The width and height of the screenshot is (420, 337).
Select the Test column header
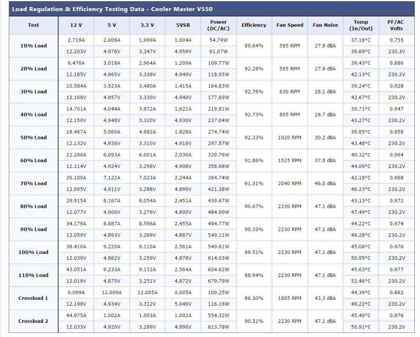[x=33, y=25]
